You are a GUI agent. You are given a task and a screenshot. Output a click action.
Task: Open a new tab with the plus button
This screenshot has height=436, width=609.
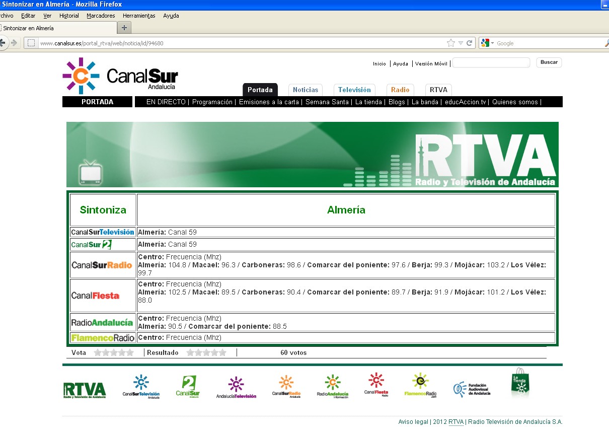click(x=124, y=28)
